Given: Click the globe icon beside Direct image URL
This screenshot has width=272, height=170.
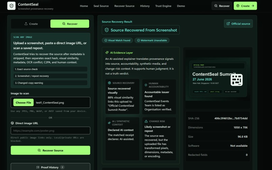Looking at the screenshot, I should [x=12, y=123].
